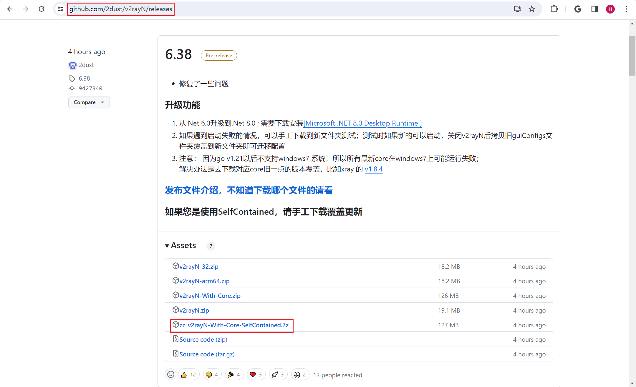
Task: Toggle rocket reaction
Action: [278, 374]
